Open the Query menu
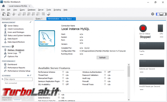167x102 pixels. 22,10
